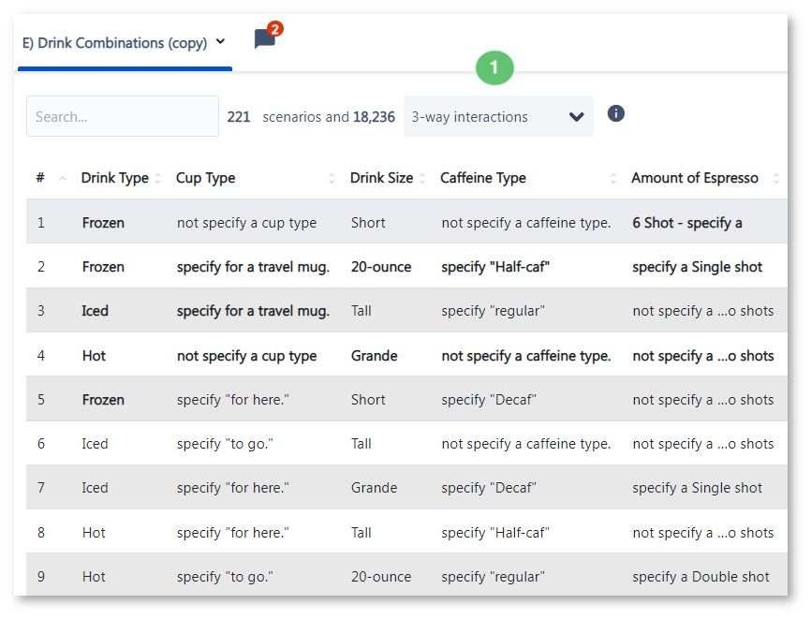The image size is (811, 619).
Task: Click row 2 "specify a Single shot"
Action: coord(697,267)
